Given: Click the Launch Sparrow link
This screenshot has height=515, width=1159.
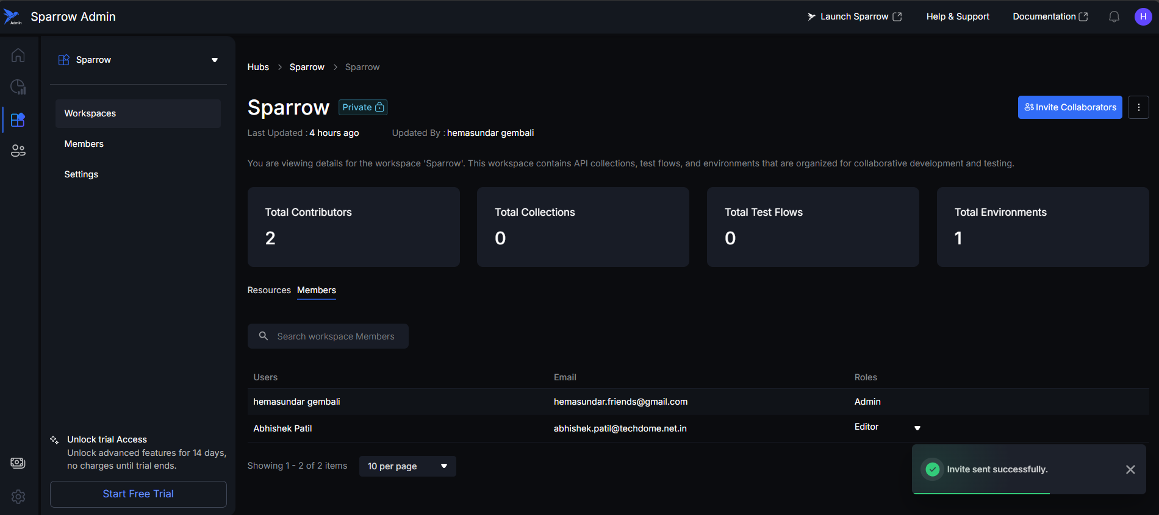Looking at the screenshot, I should tap(854, 16).
